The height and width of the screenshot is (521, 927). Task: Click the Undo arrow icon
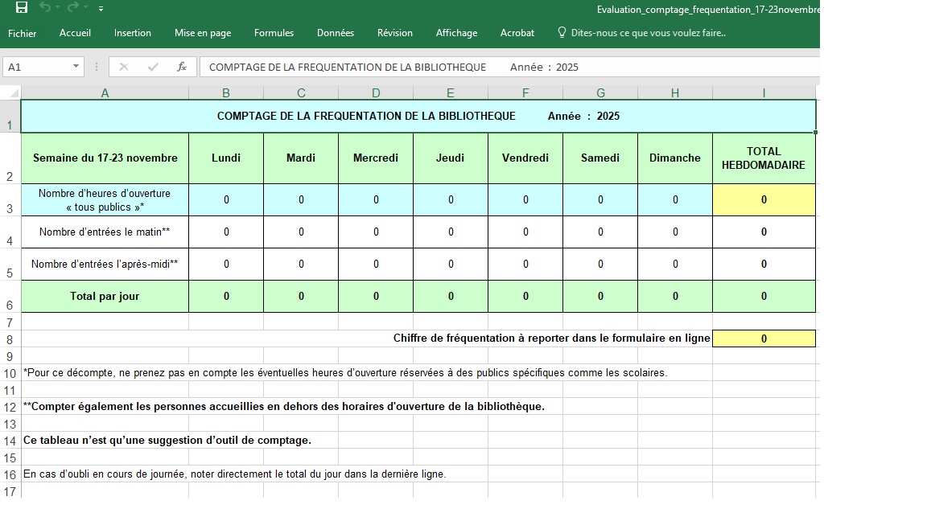(x=45, y=8)
